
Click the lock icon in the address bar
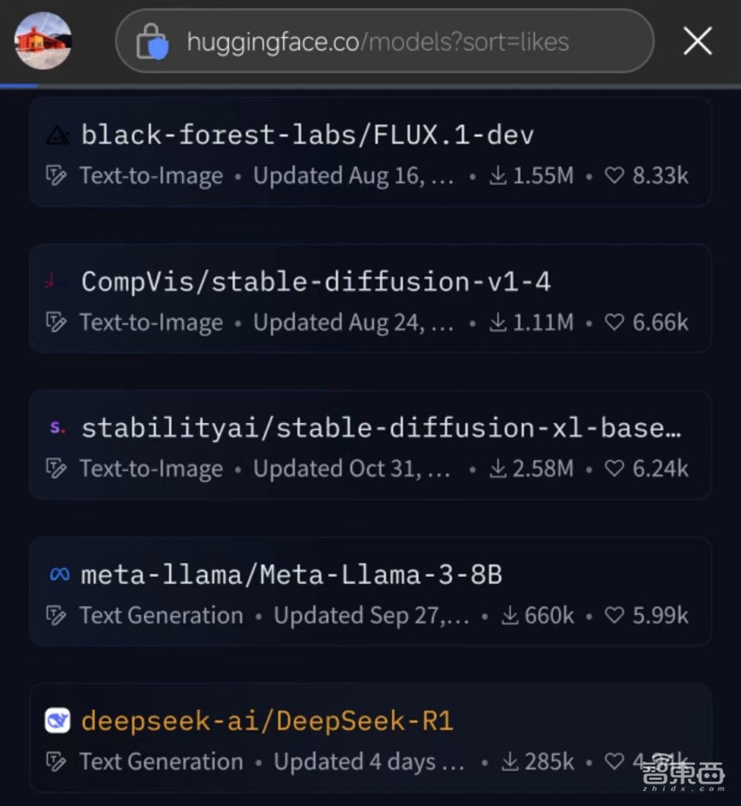click(156, 41)
